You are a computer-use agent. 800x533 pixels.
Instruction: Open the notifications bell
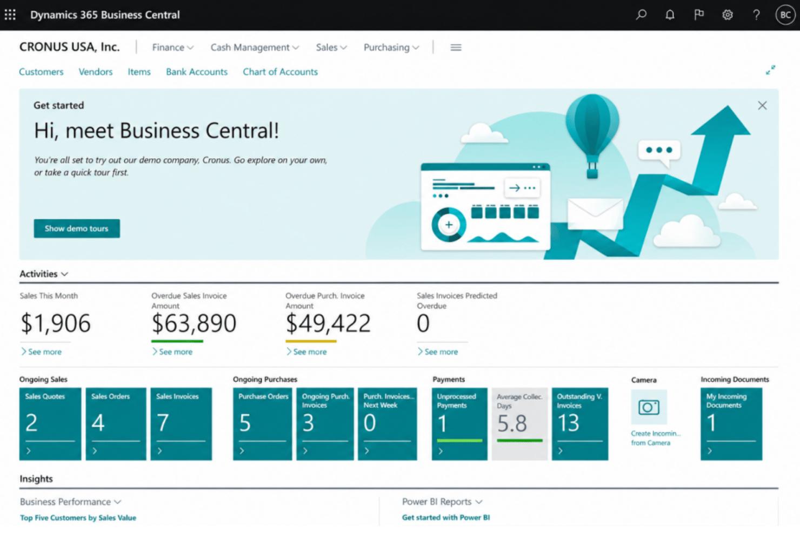point(670,15)
